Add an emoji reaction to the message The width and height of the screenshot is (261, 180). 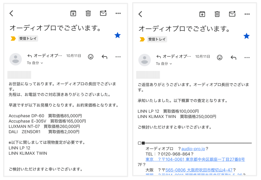tap(91, 57)
